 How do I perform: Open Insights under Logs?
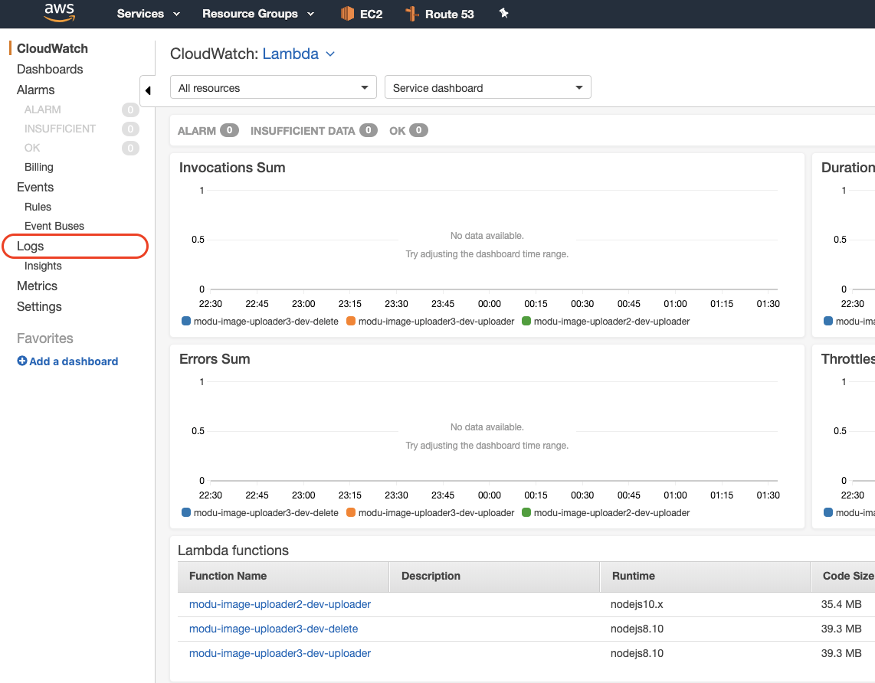(43, 266)
